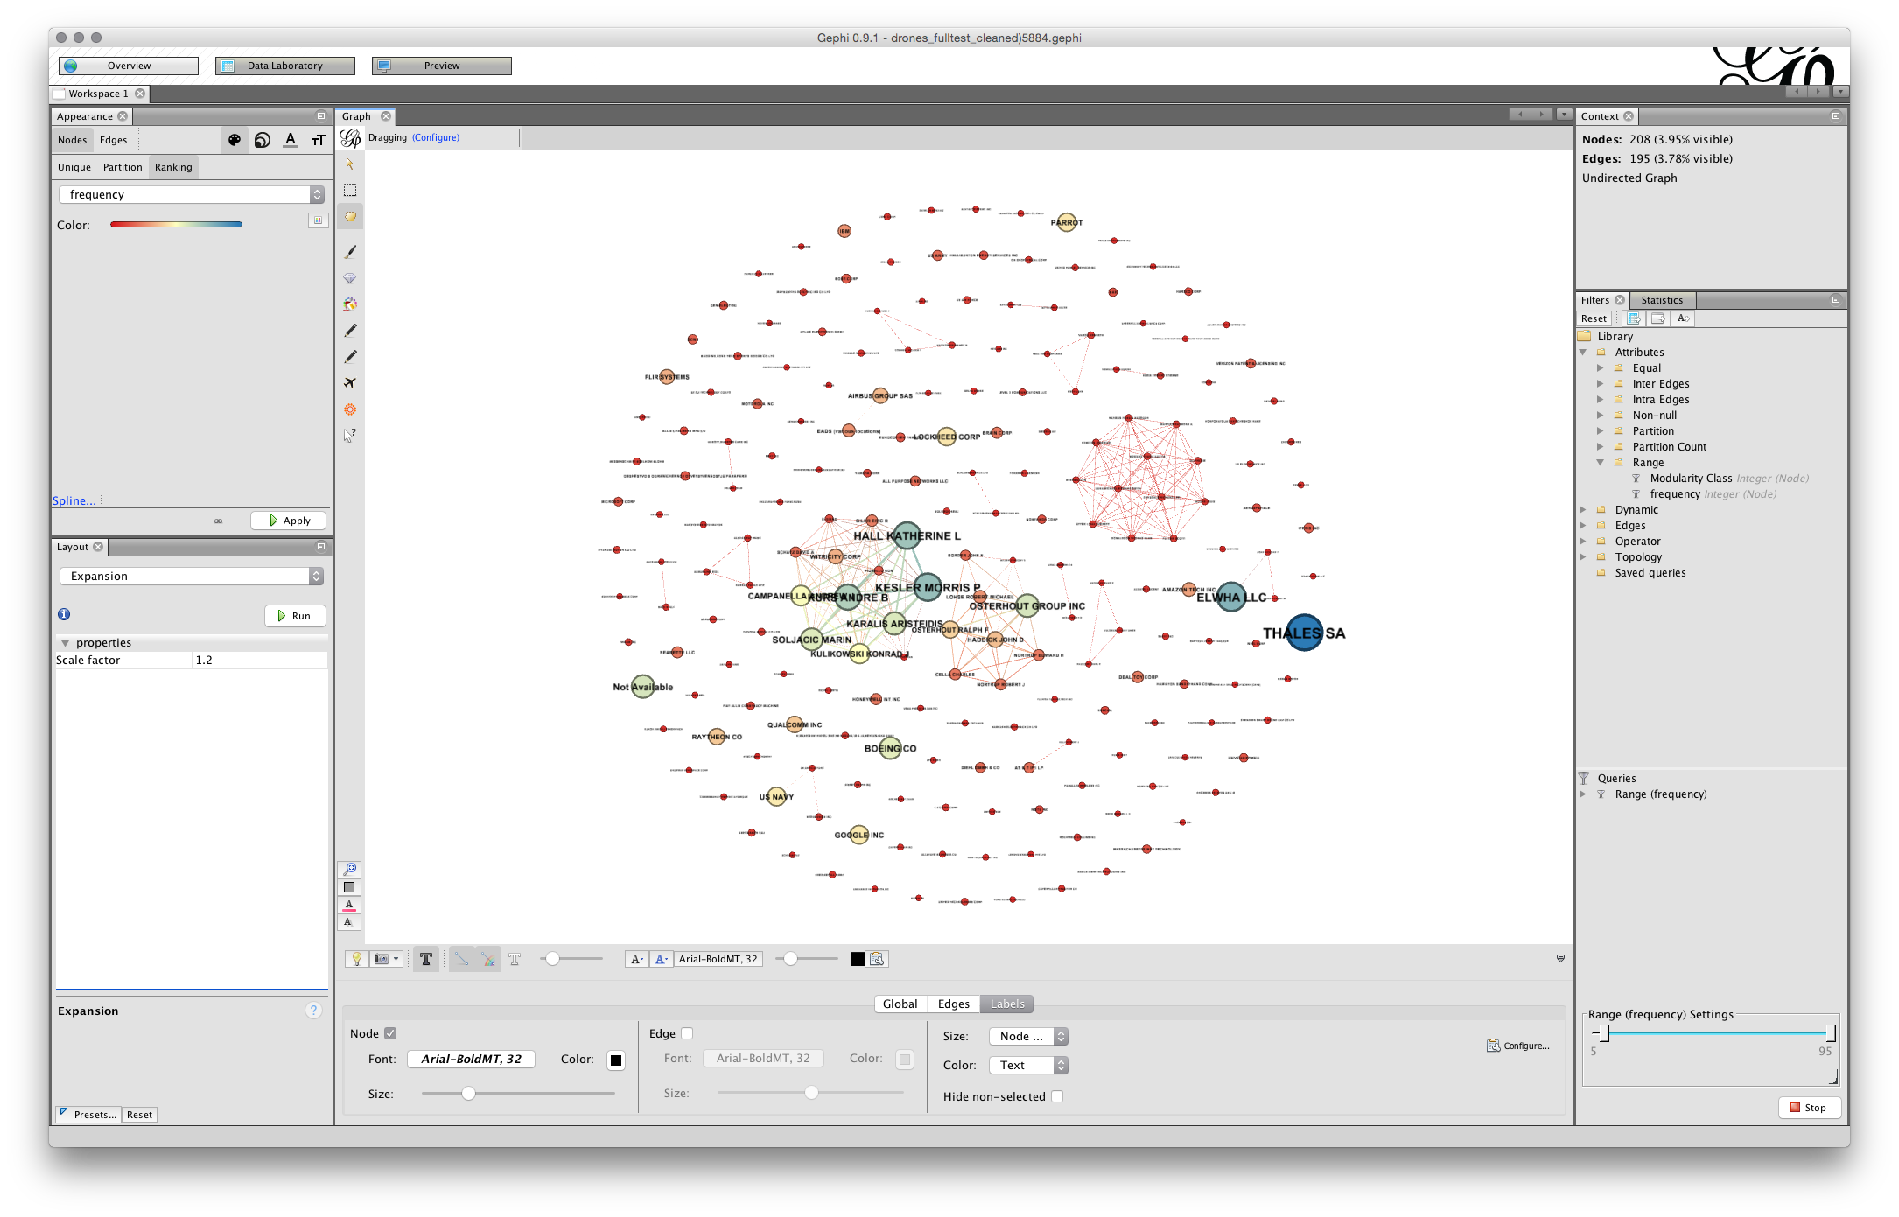This screenshot has height=1217, width=1899.
Task: Select label color underlined A icon
Action: coord(291,140)
